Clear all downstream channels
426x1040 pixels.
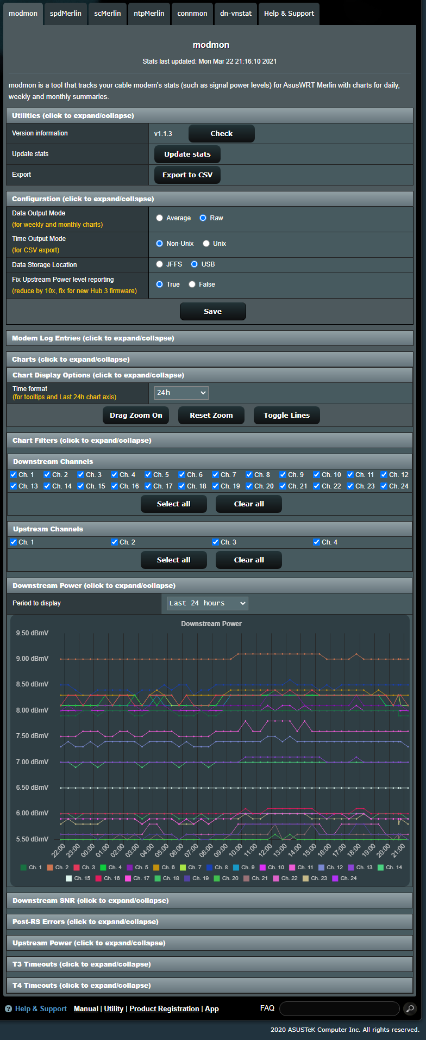click(x=249, y=504)
